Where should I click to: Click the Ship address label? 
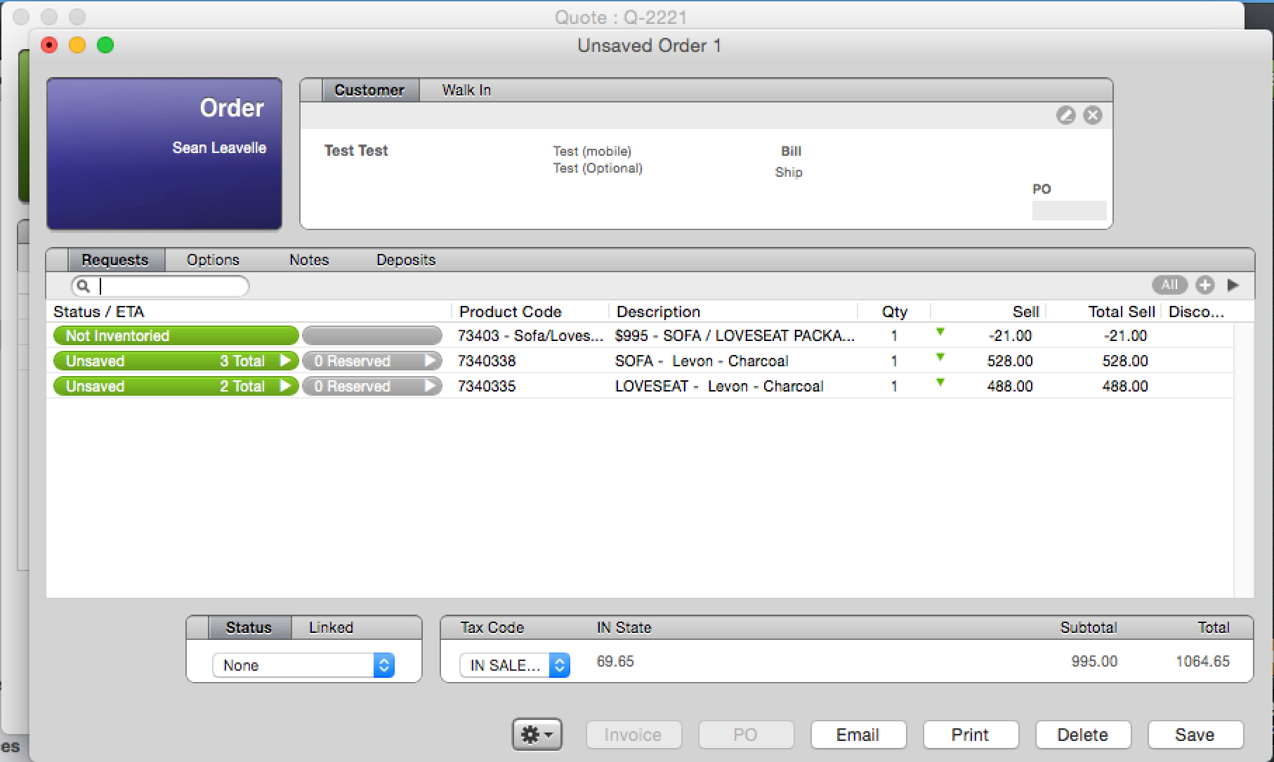[x=789, y=172]
